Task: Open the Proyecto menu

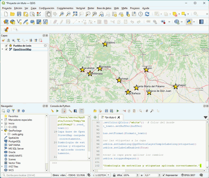Action: 7,8
